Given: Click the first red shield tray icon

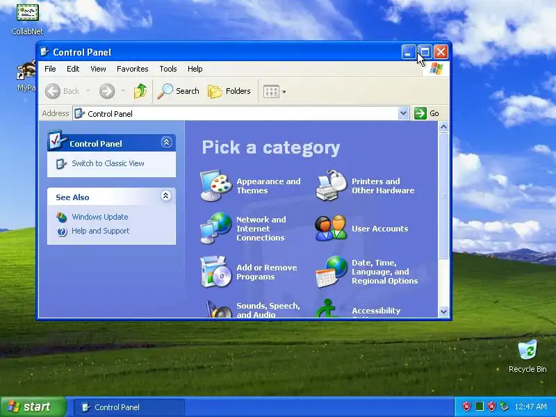Looking at the screenshot, I should tap(466, 407).
